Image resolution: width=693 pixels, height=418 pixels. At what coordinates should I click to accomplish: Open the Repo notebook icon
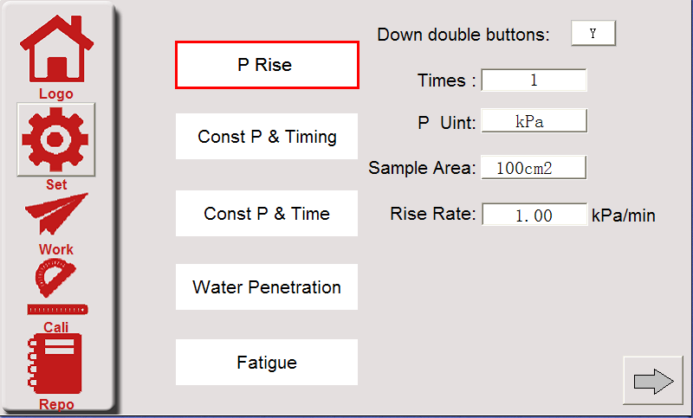(55, 363)
